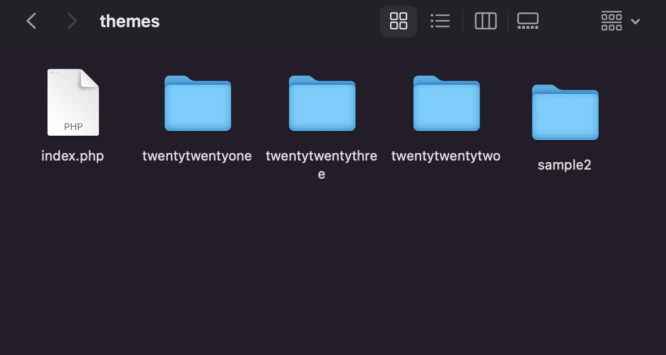Select the index.php file icon
The height and width of the screenshot is (355, 666).
pyautogui.click(x=73, y=102)
